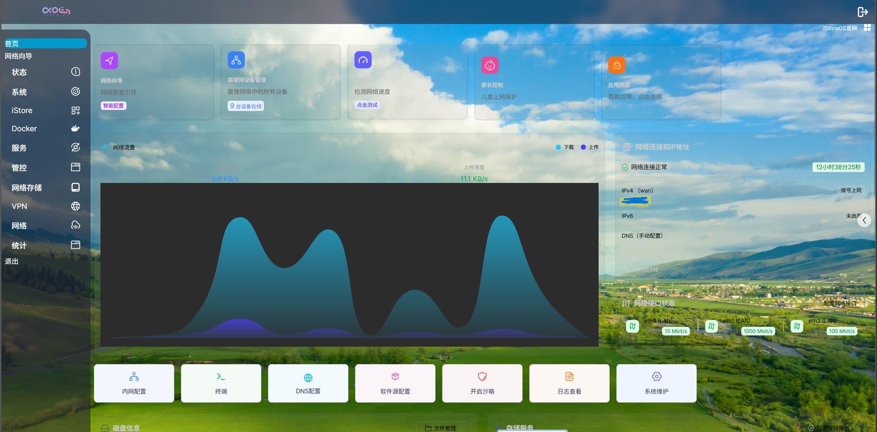
Task: Open iStore from the sidebar
Action: tap(46, 111)
